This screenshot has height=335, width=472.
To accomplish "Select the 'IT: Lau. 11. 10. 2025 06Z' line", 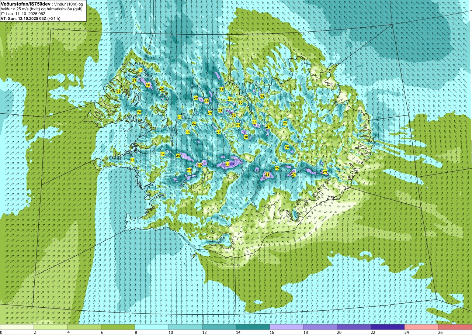I will 23,14.
